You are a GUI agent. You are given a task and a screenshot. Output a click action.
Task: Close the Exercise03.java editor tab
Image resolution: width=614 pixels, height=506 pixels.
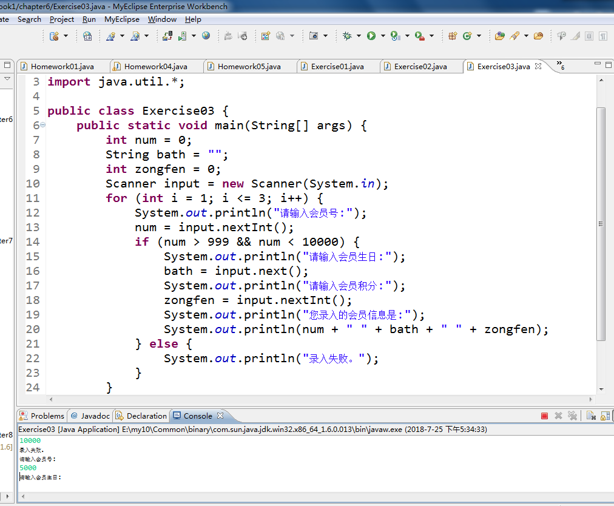(538, 66)
